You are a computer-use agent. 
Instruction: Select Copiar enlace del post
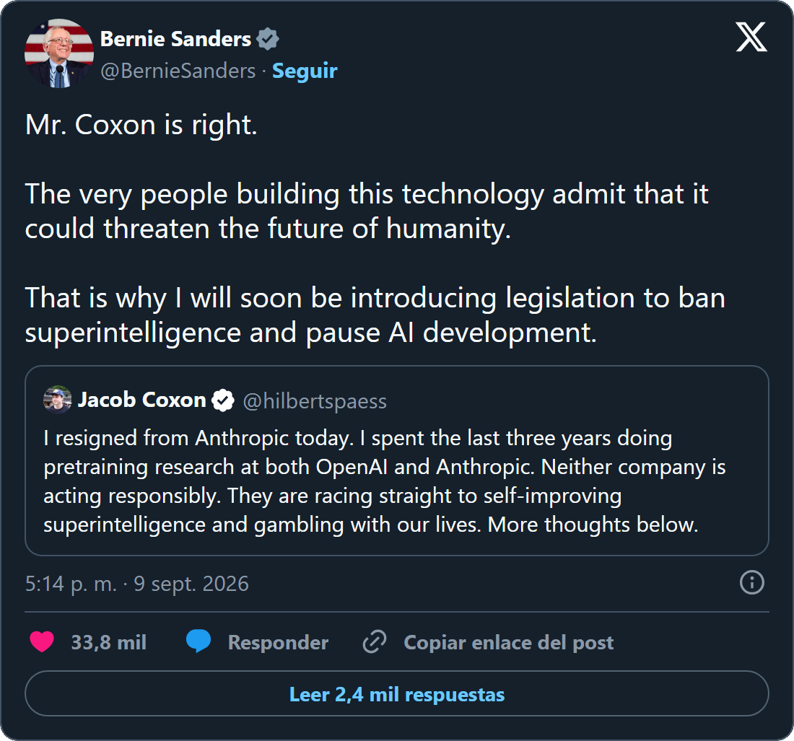click(508, 642)
